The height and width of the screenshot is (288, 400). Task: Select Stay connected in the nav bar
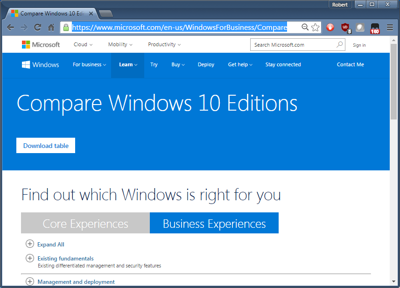pyautogui.click(x=283, y=64)
